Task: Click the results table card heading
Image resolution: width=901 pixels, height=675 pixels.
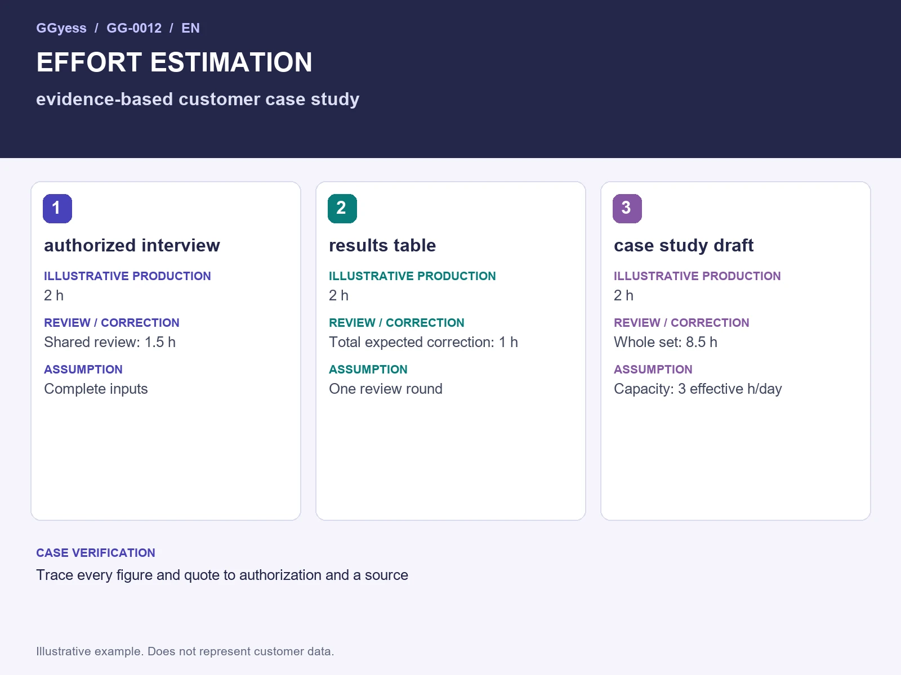Action: click(x=382, y=245)
